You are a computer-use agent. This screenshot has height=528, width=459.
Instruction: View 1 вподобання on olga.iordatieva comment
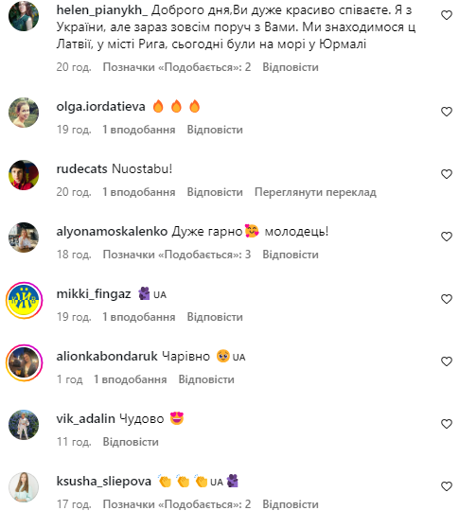139,130
